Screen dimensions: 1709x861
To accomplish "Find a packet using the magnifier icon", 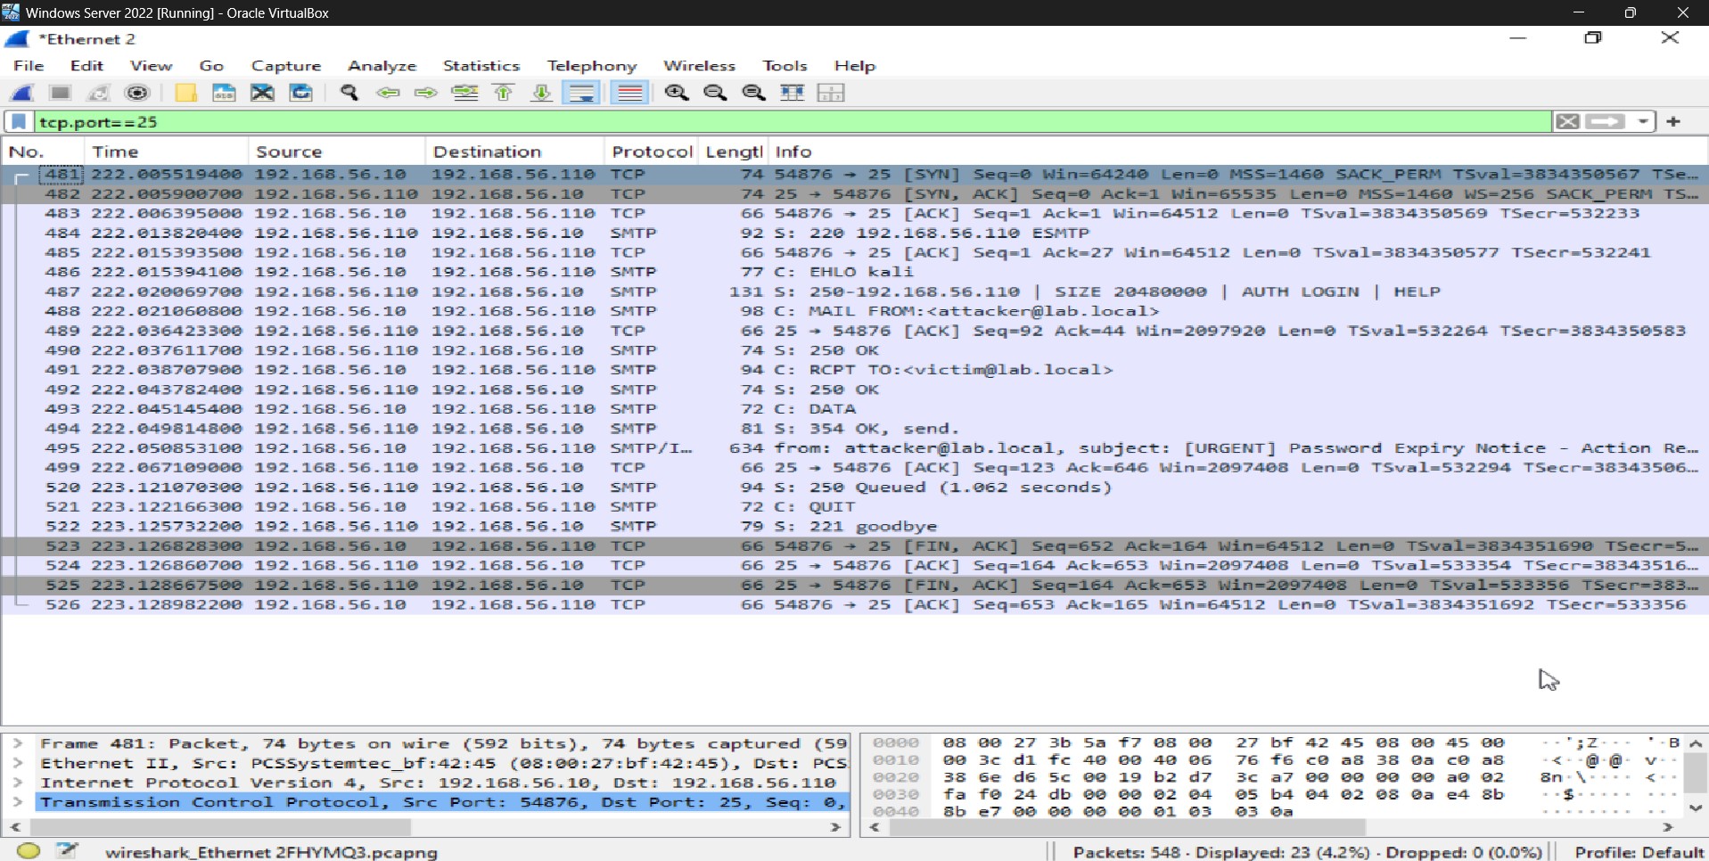I will (x=349, y=93).
